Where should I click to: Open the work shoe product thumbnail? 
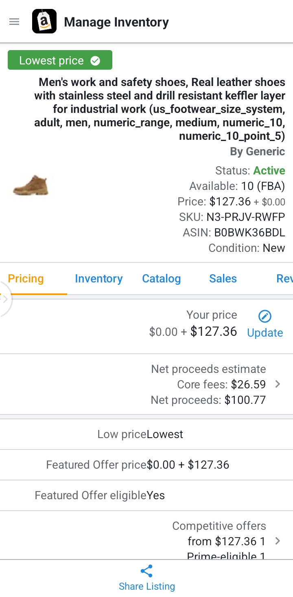[x=31, y=186]
